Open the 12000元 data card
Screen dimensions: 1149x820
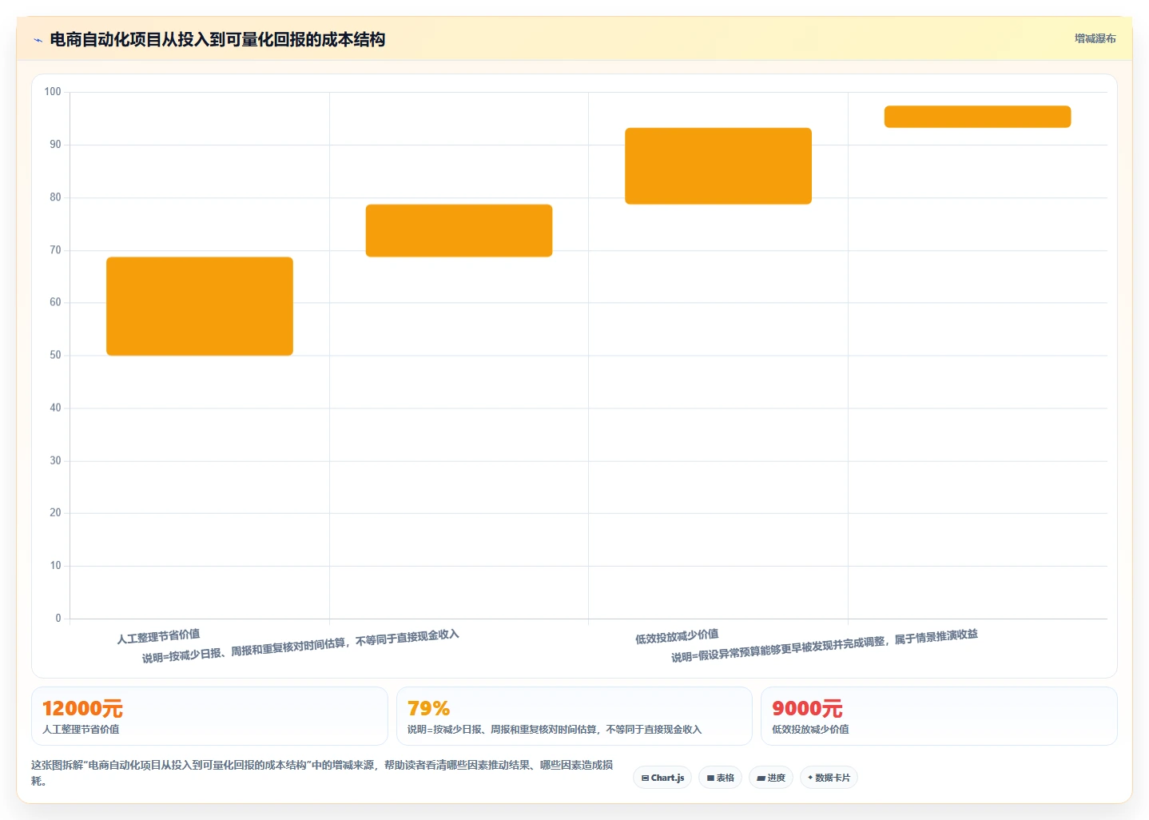(209, 716)
